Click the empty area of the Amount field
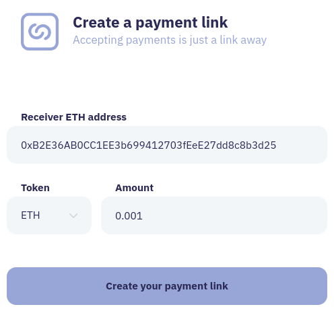Screen dimensions: 334x311 coord(234,215)
